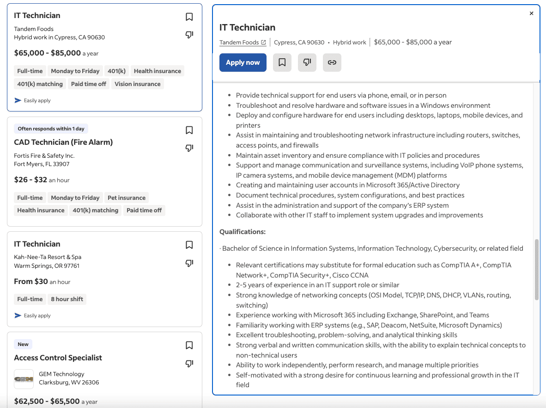The image size is (546, 408).
Task: Click the Hybrid work label in details header
Action: coord(349,42)
